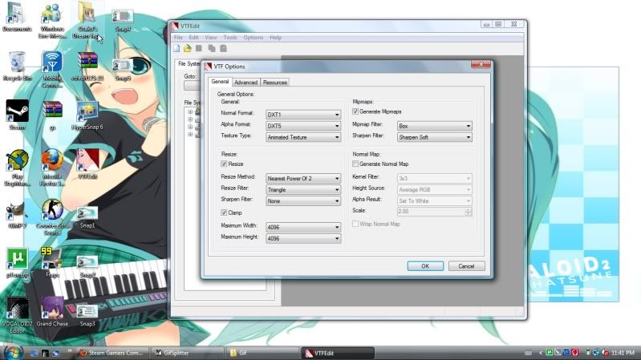Open the Steam desktop shortcut
Image resolution: width=641 pixels, height=360 pixels.
(x=17, y=111)
